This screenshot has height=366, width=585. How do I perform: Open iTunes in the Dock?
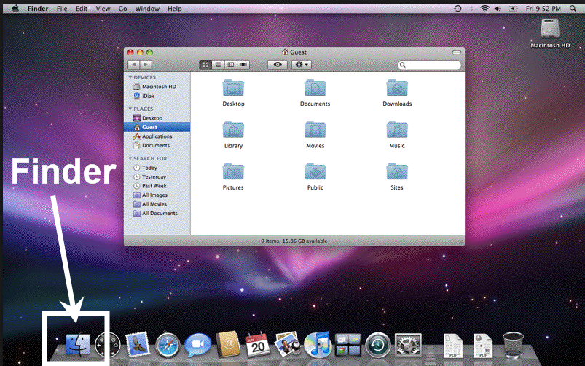[x=318, y=344]
